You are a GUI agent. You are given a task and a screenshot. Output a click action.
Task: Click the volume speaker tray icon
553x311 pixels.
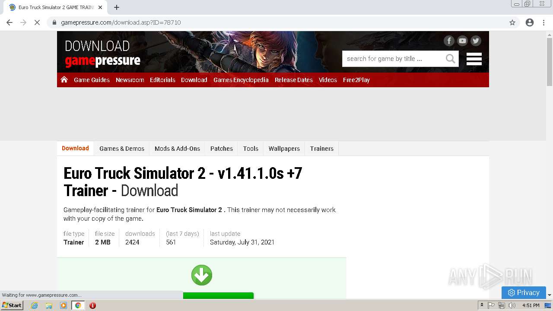[x=512, y=305]
